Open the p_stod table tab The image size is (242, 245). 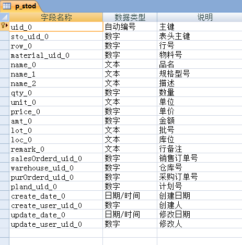tap(21, 6)
